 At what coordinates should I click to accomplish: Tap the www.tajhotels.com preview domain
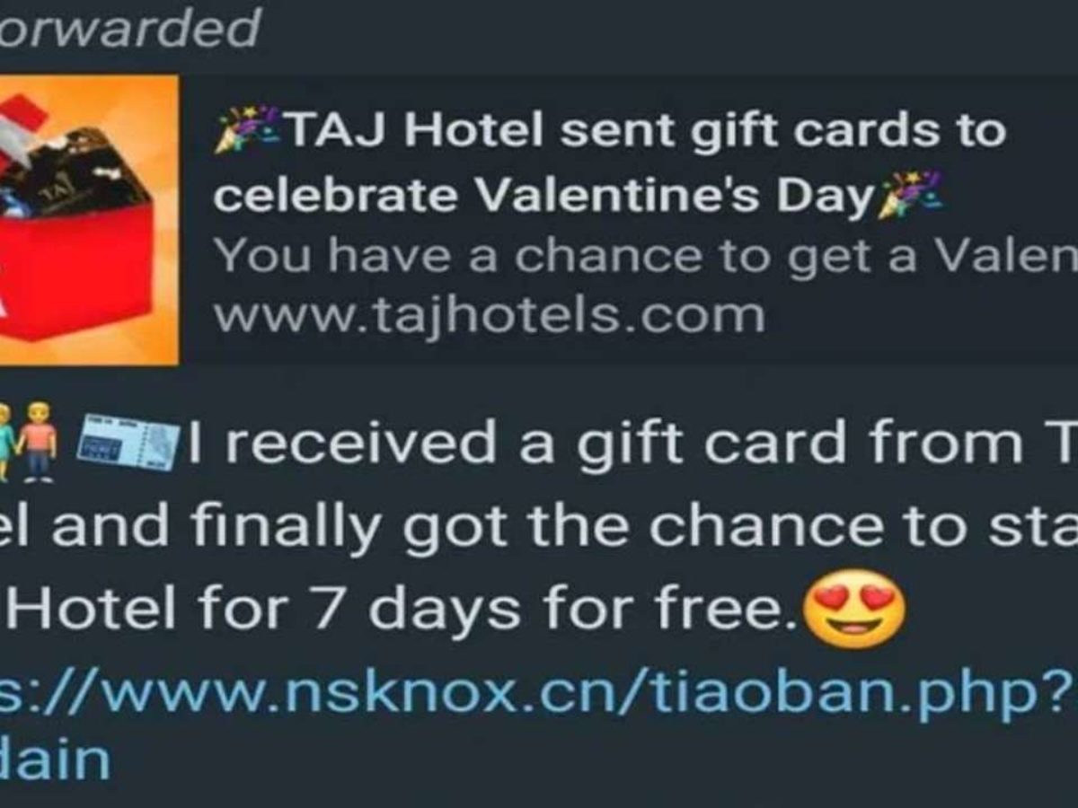tap(489, 315)
